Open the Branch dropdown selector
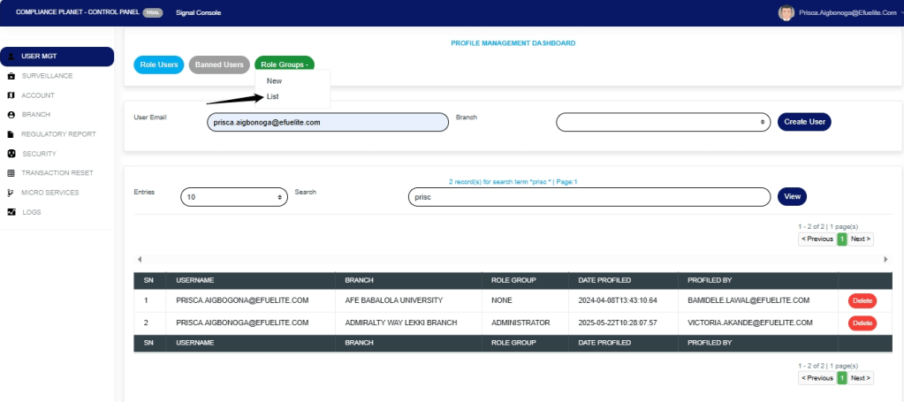The width and height of the screenshot is (904, 402). point(663,122)
